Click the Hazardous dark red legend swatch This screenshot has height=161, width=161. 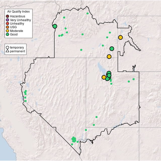[8, 16]
